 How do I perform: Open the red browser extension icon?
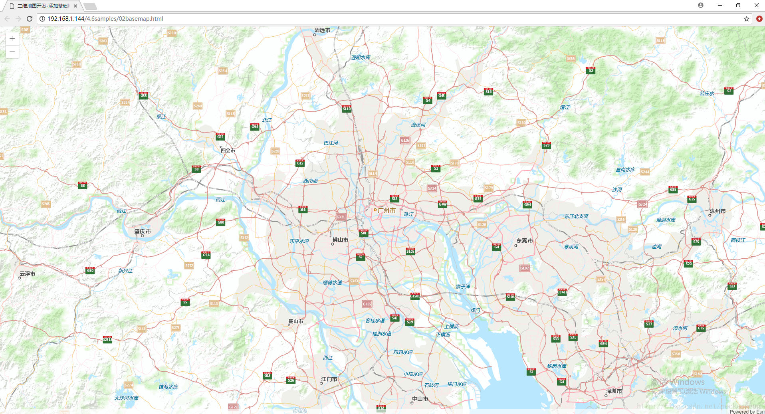tap(759, 19)
